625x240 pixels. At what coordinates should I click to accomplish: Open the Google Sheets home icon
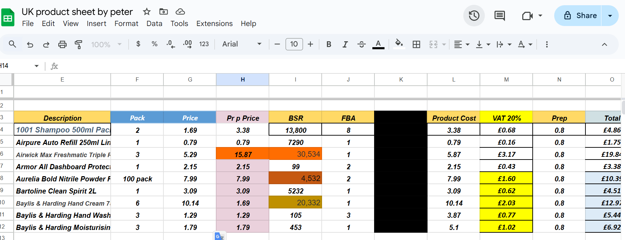pos(8,17)
